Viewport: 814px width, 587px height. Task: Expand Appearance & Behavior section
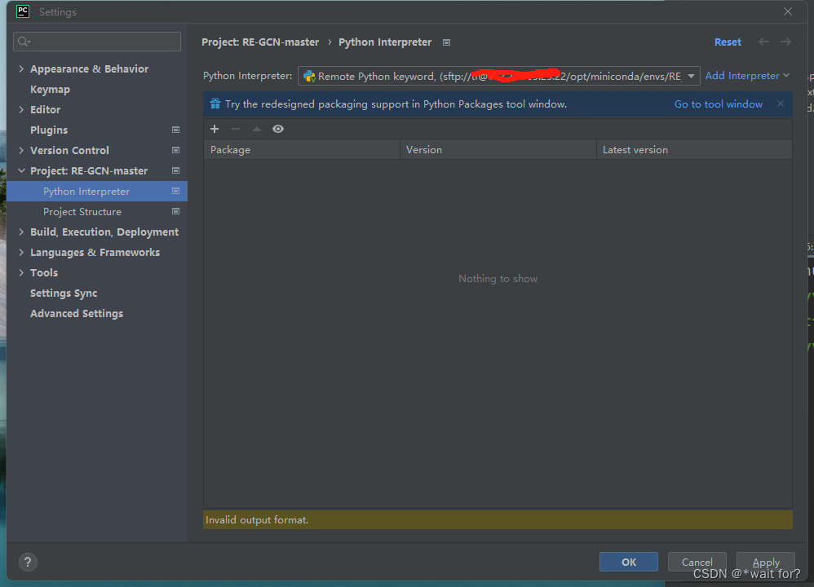pos(21,68)
